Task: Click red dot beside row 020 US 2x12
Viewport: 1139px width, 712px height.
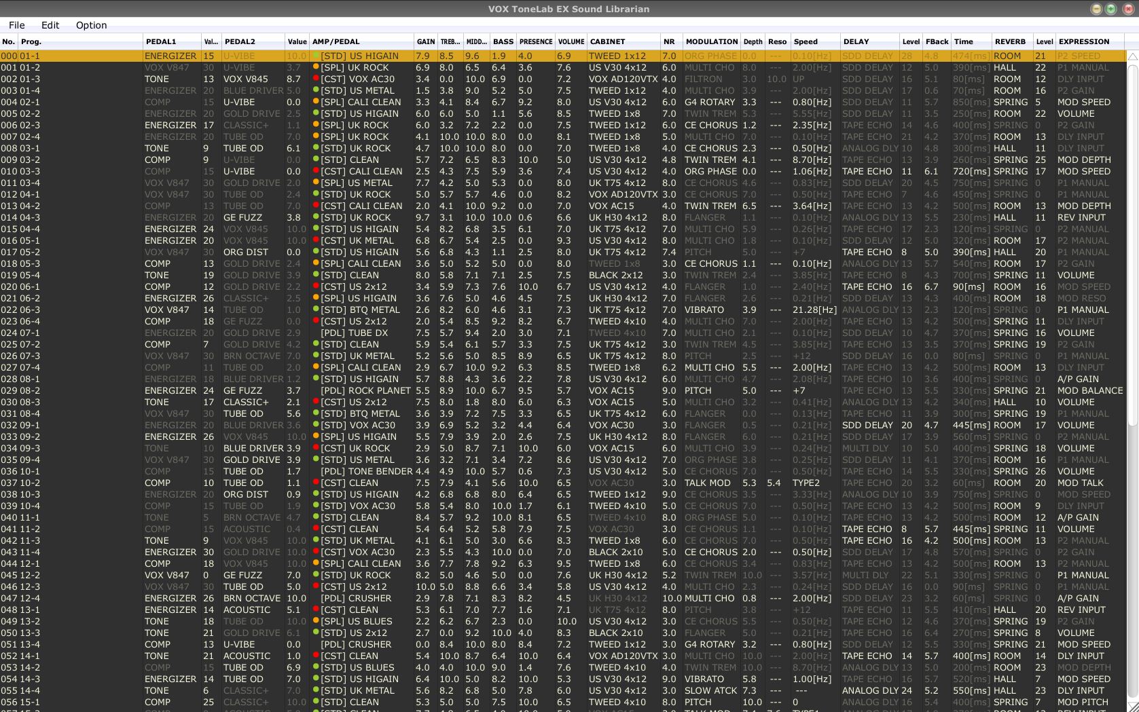Action: (316, 286)
